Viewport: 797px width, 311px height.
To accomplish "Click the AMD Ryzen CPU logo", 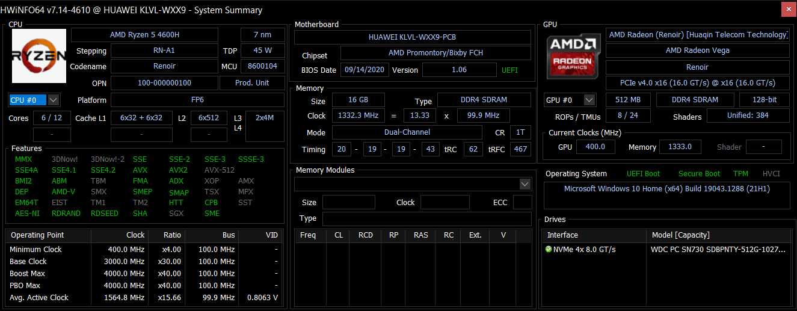I will coord(39,56).
